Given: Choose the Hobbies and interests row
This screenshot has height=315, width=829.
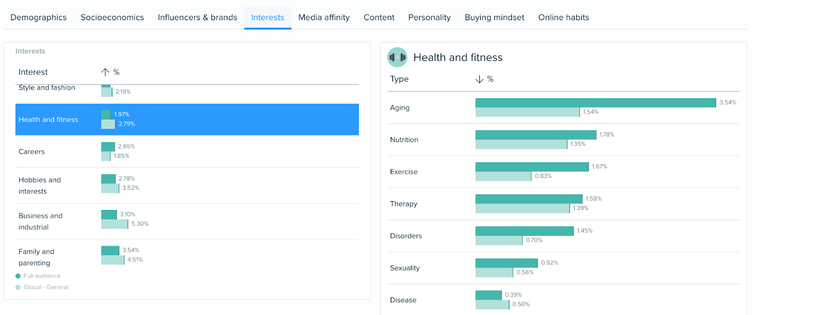Looking at the screenshot, I should pos(187,186).
